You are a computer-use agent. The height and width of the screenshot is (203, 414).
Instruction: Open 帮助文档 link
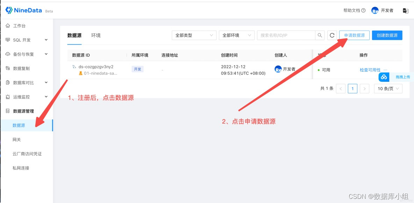351,10
